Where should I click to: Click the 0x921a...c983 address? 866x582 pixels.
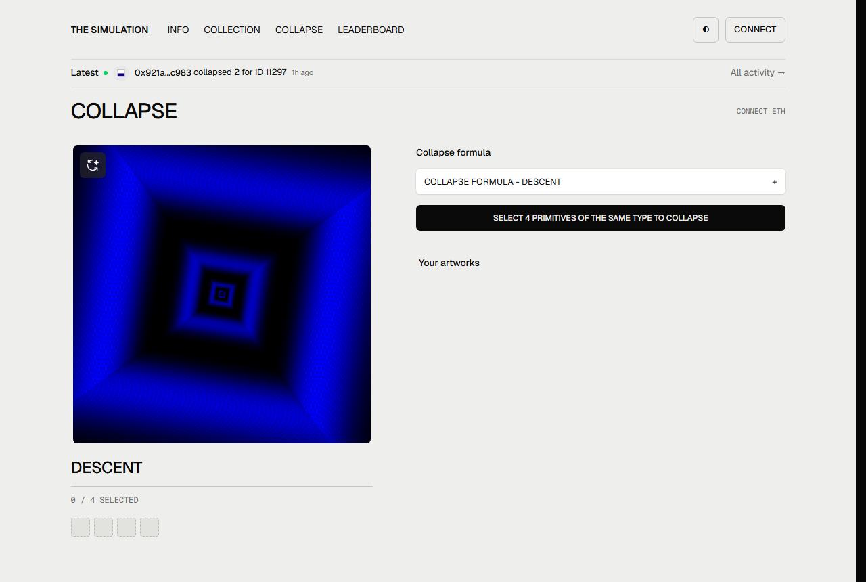(x=162, y=72)
